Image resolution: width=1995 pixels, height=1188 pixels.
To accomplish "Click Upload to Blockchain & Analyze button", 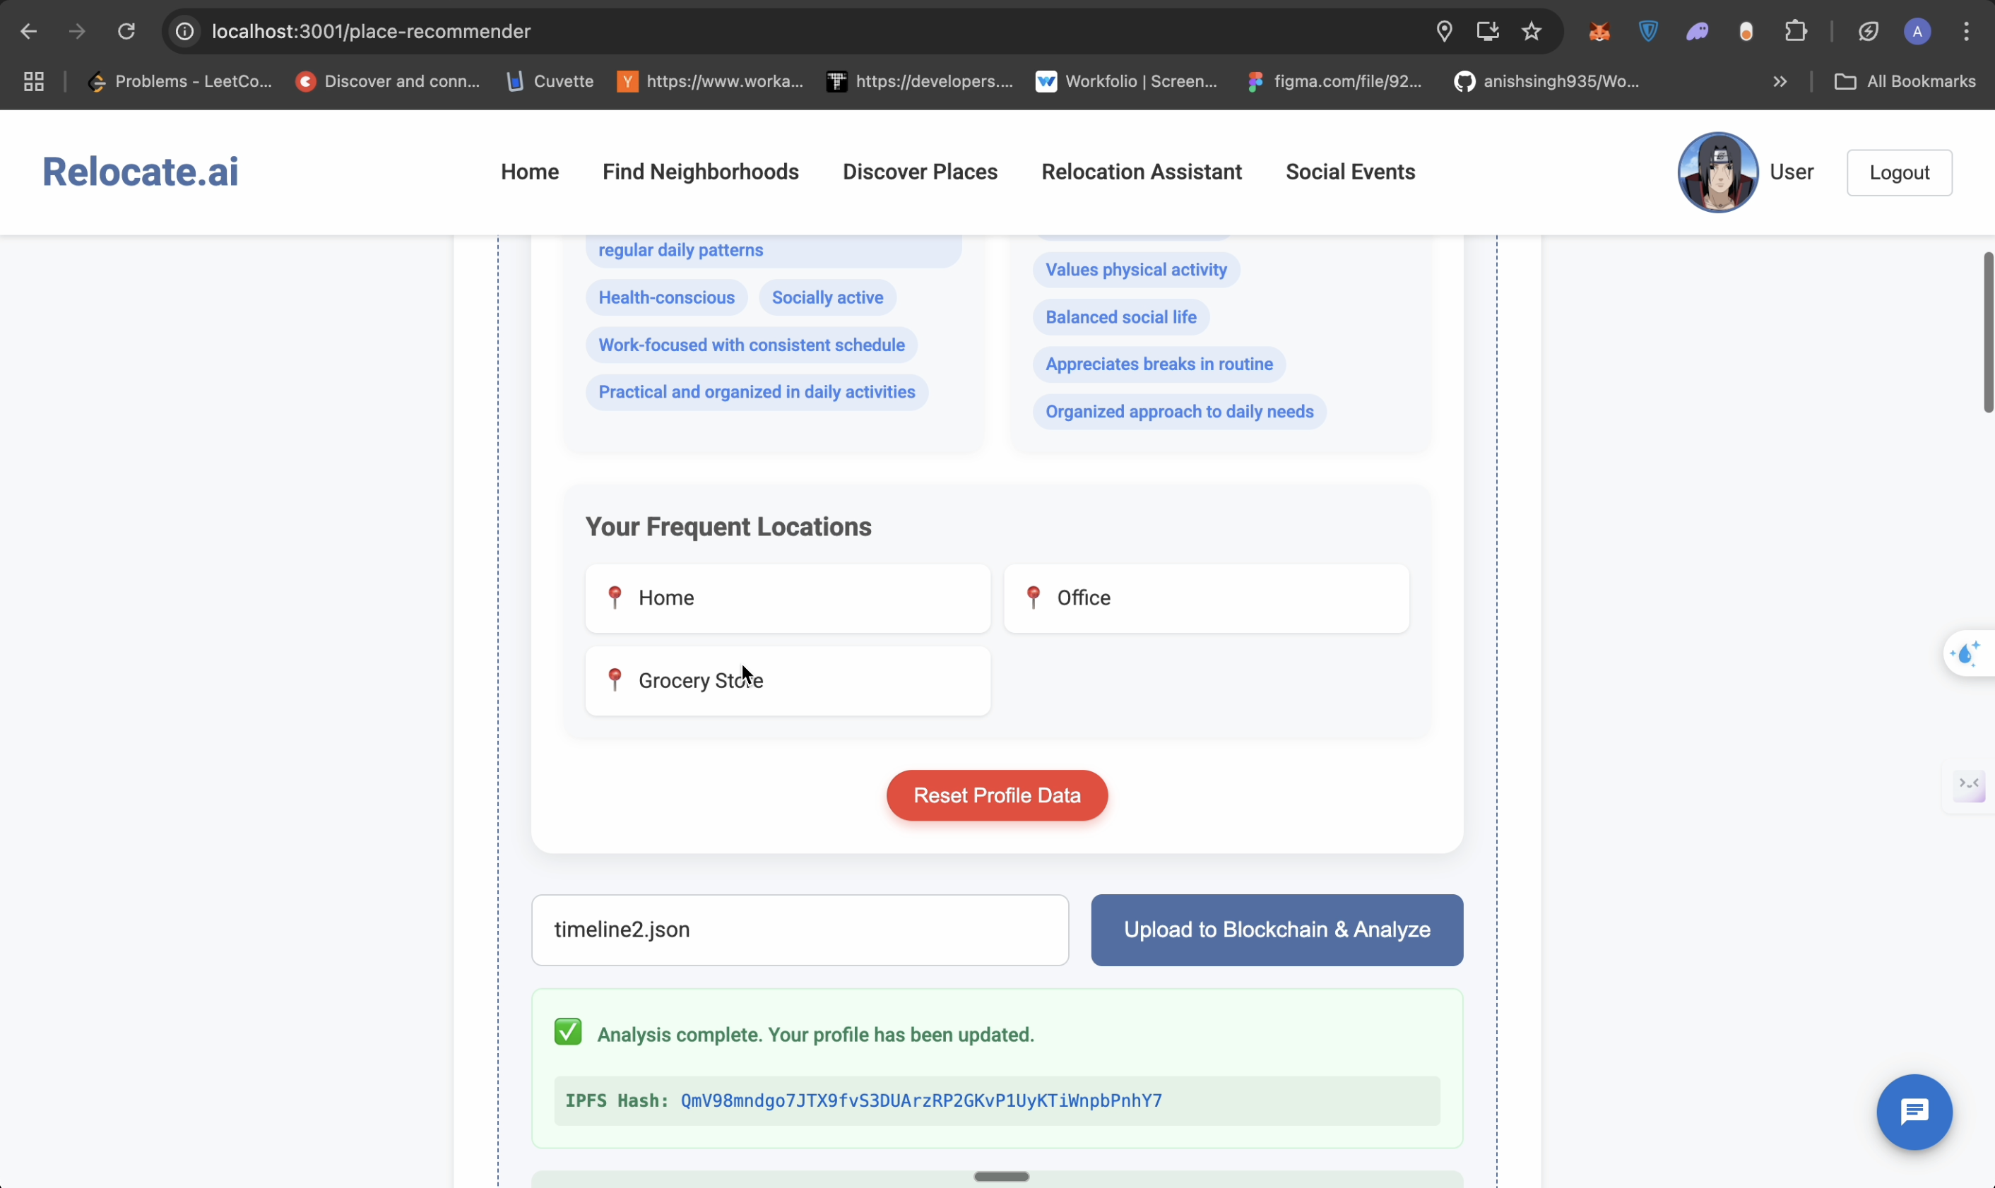I will click(1277, 930).
